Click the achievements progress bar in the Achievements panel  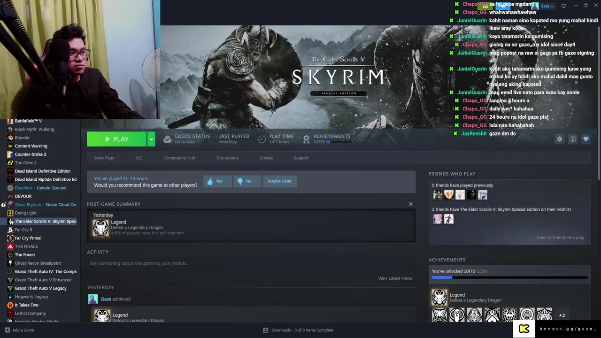click(x=509, y=277)
